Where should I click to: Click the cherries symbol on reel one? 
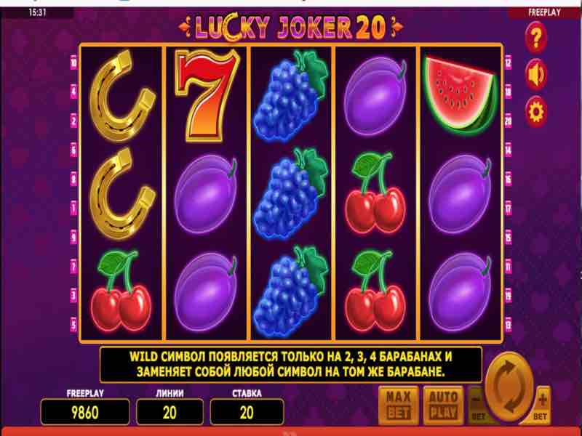tap(121, 291)
